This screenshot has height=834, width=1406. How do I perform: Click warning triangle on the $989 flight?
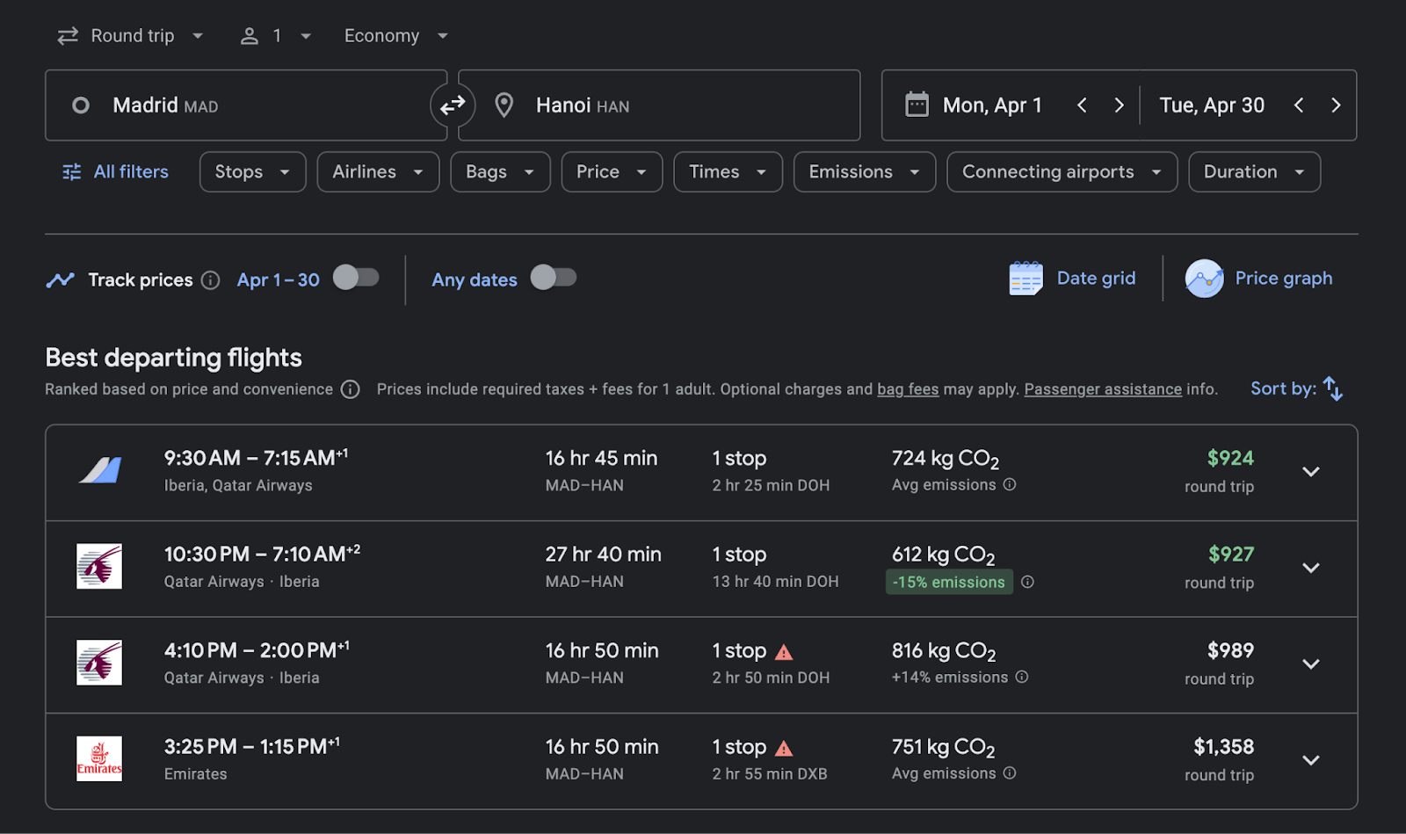pyautogui.click(x=784, y=652)
